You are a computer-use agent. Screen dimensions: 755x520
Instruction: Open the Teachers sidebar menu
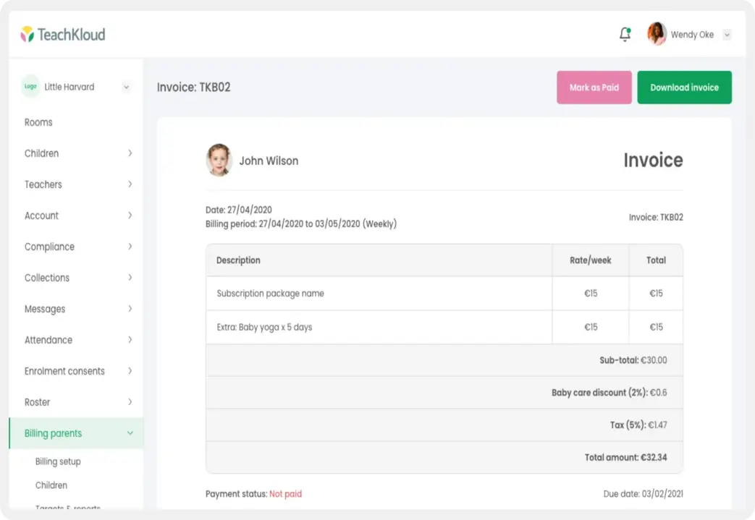(43, 184)
